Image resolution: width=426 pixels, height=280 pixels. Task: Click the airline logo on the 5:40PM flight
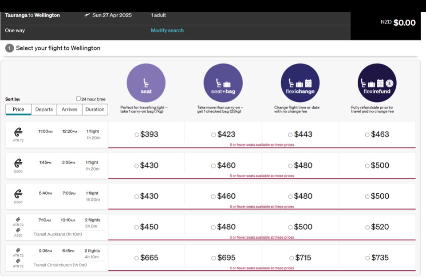point(18,194)
